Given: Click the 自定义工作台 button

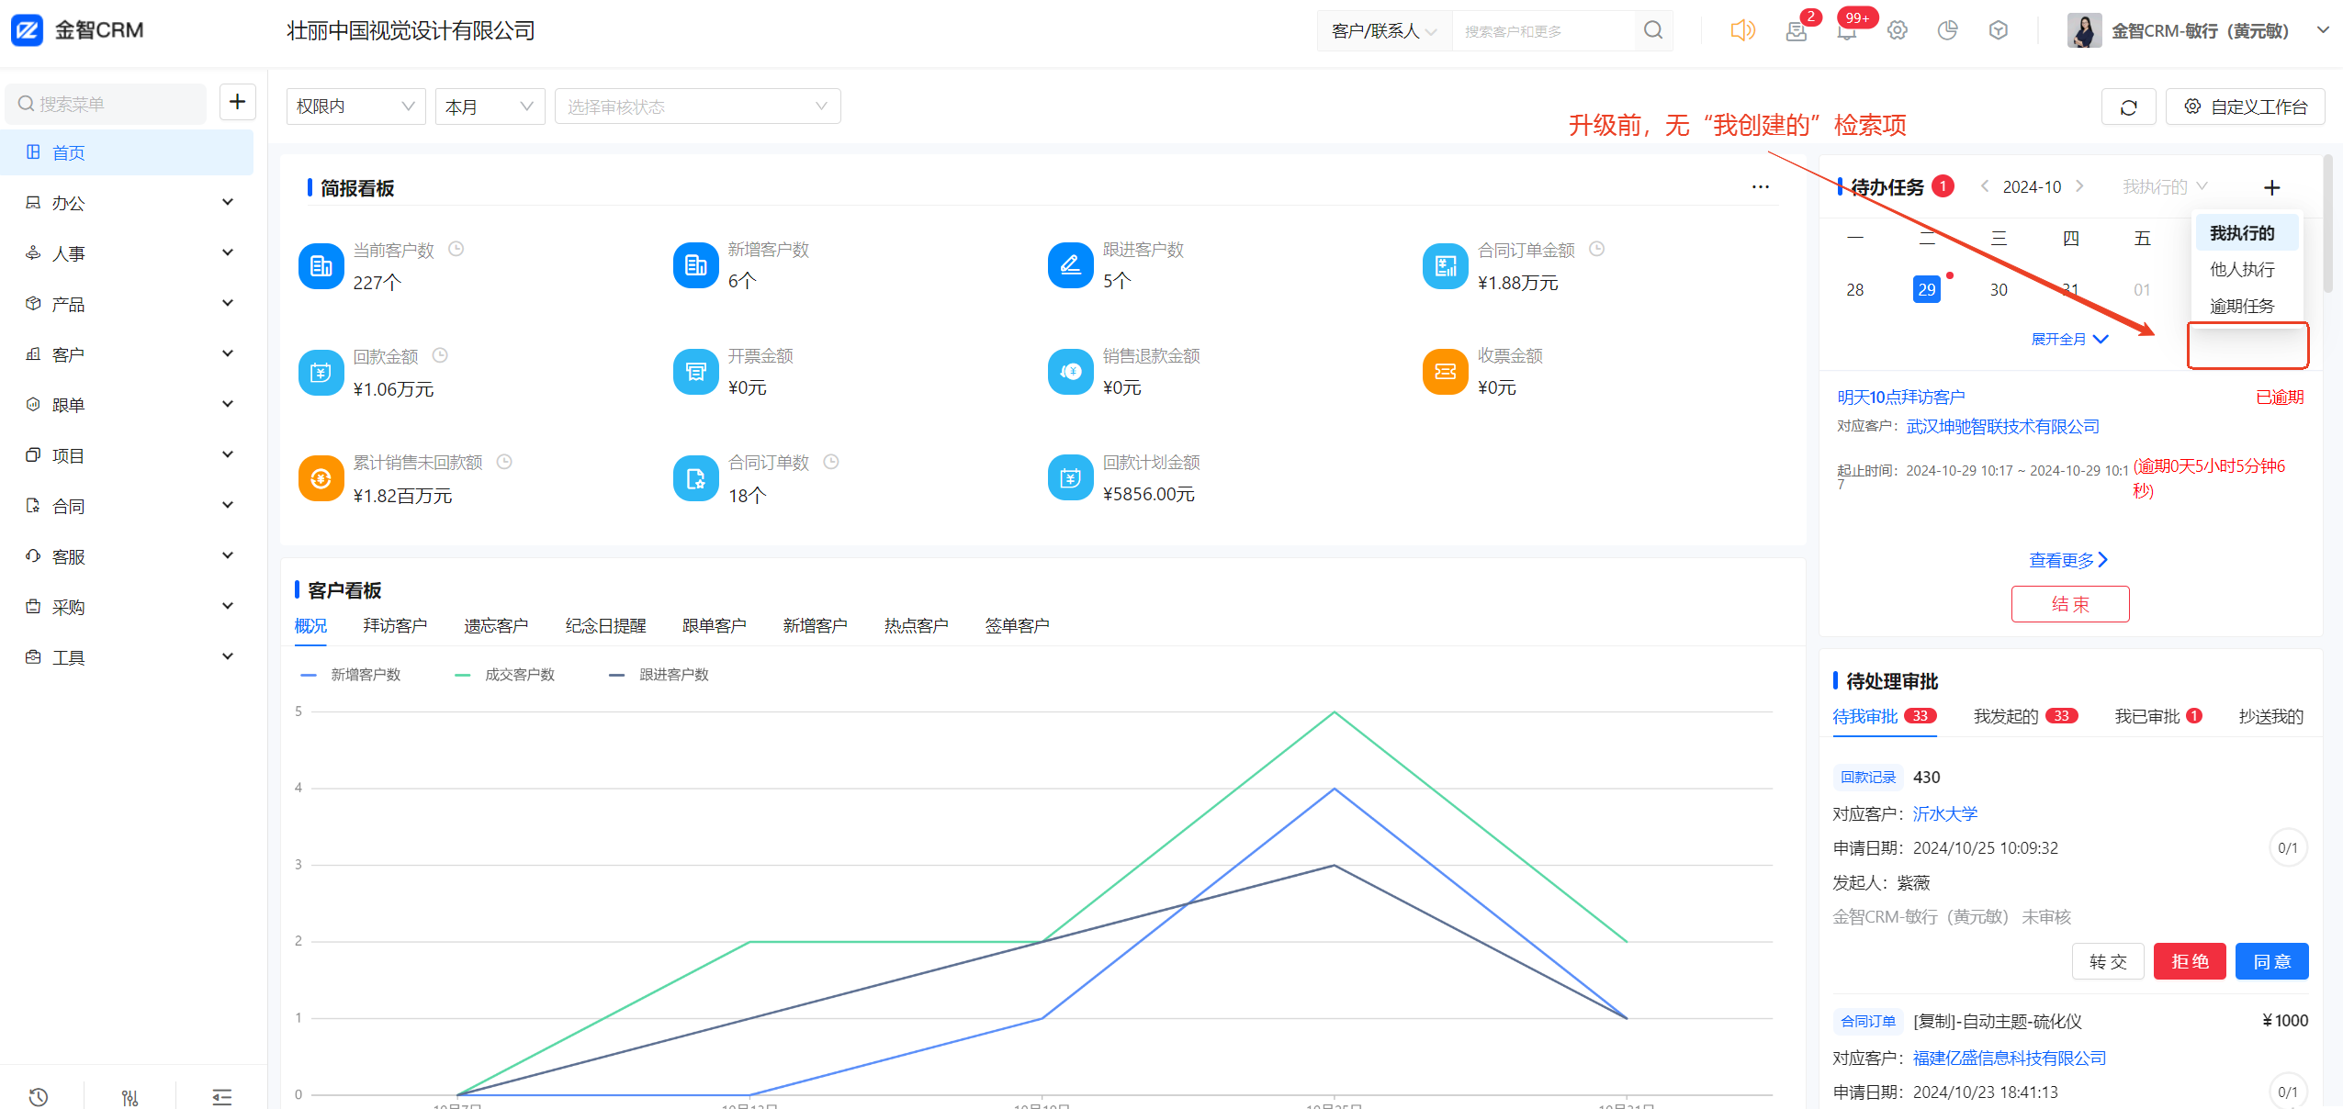Looking at the screenshot, I should pyautogui.click(x=2246, y=107).
